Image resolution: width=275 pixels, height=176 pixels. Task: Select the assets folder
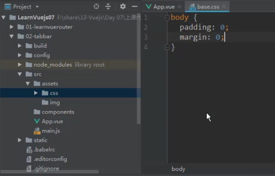50,84
